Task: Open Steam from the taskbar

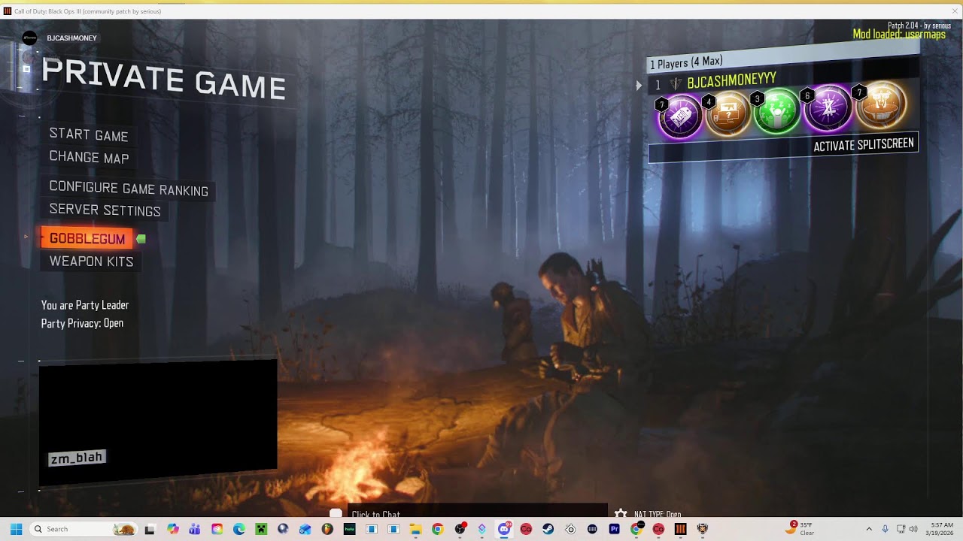Action: 548,529
